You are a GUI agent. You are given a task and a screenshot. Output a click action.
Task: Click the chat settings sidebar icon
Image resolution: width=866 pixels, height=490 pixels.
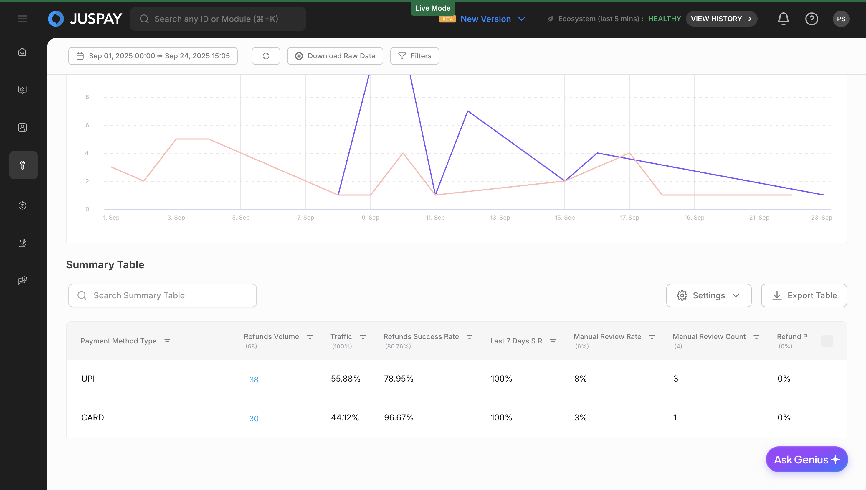[22, 280]
